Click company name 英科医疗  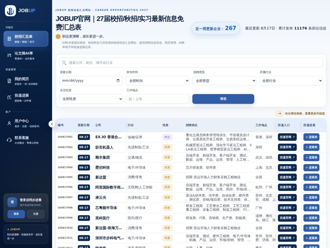(103, 218)
